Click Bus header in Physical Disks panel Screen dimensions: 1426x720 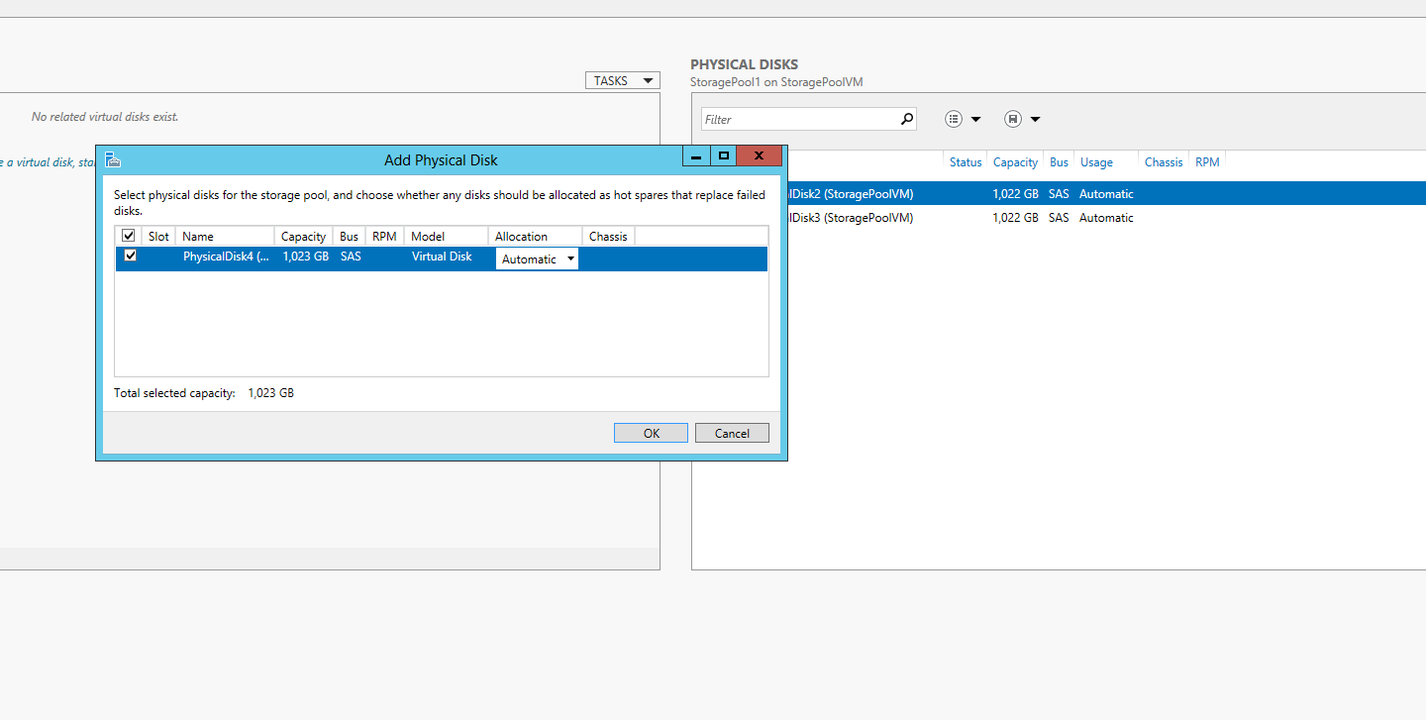pyautogui.click(x=1059, y=162)
